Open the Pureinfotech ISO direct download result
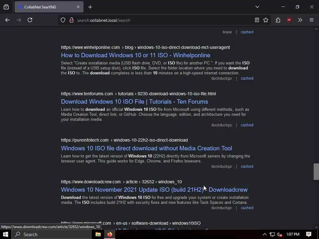 (x=146, y=148)
